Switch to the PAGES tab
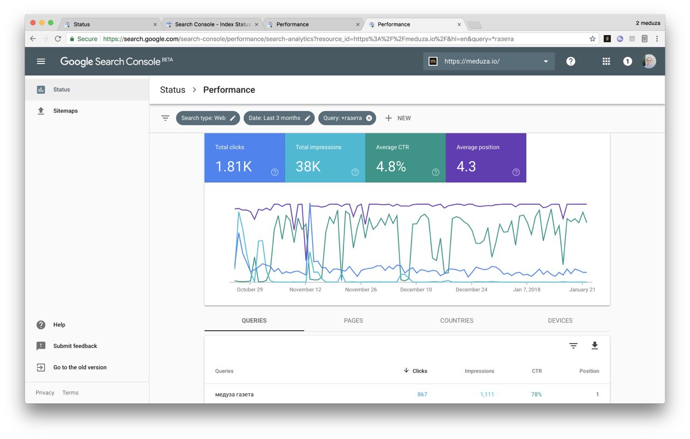This screenshot has width=690, height=439. coord(353,320)
